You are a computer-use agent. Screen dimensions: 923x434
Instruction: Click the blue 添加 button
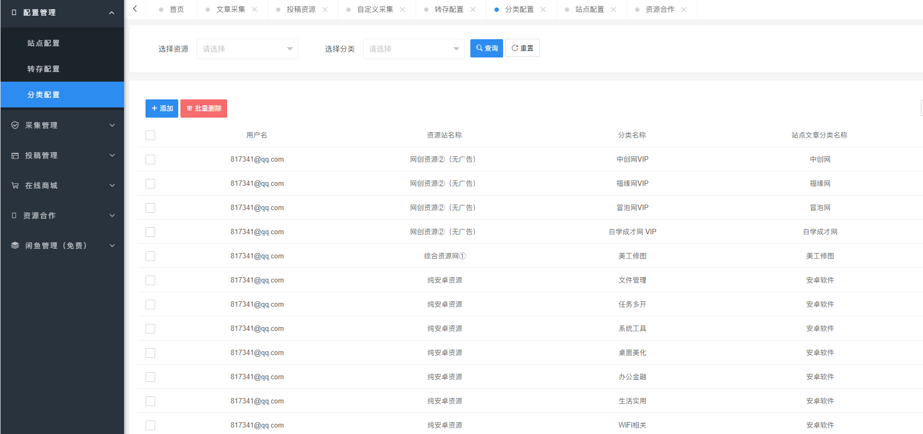point(162,108)
